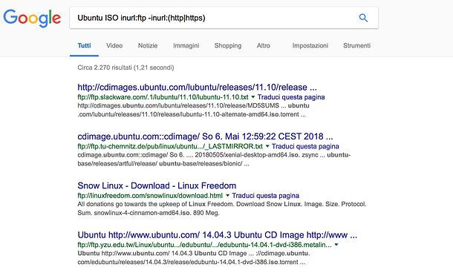Switch to the Video tab
Image resolution: width=453 pixels, height=273 pixels.
point(114,45)
